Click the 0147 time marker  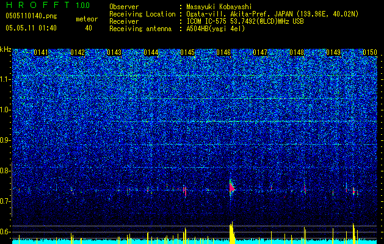pyautogui.click(x=260, y=52)
